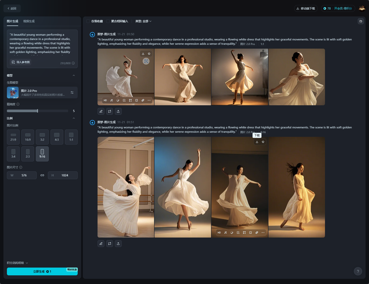Click generate-video icon on 01:51 image toolbar
Screen dimensions: 369x284
point(238,233)
